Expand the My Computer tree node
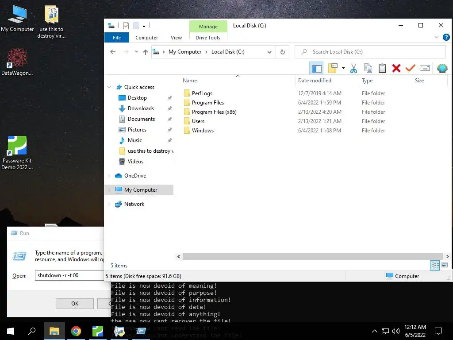 [x=109, y=190]
